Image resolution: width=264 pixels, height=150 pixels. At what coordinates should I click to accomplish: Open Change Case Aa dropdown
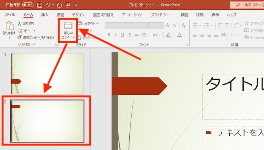tap(157, 35)
